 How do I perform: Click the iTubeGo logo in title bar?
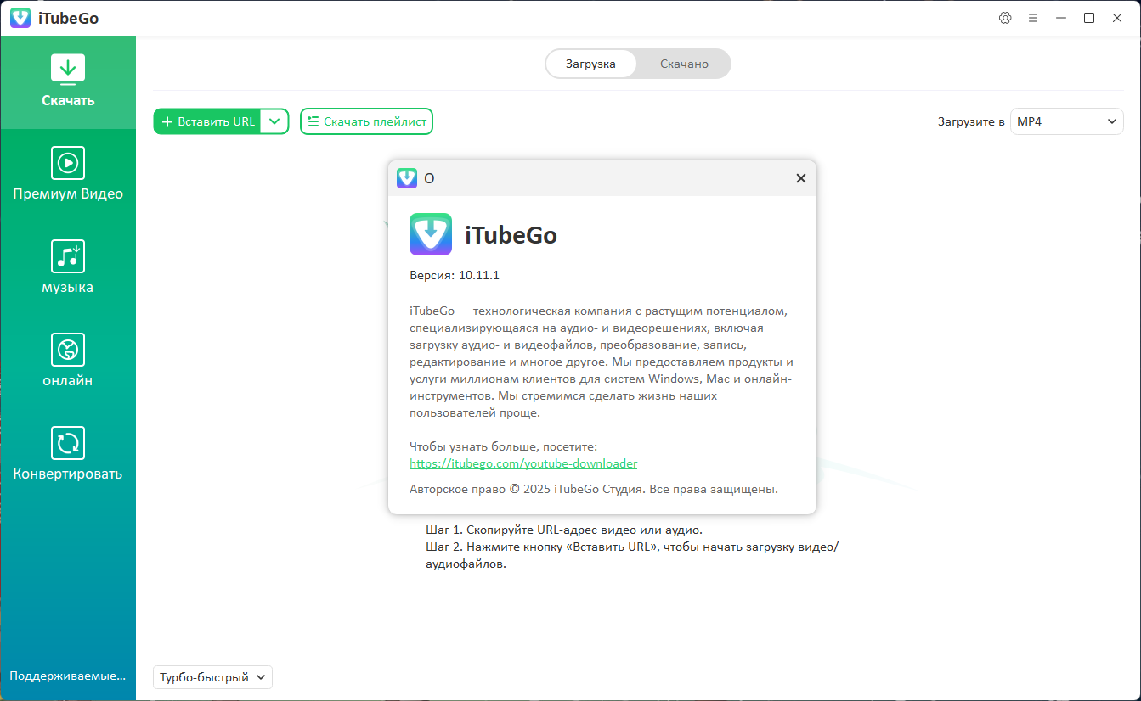[x=20, y=18]
